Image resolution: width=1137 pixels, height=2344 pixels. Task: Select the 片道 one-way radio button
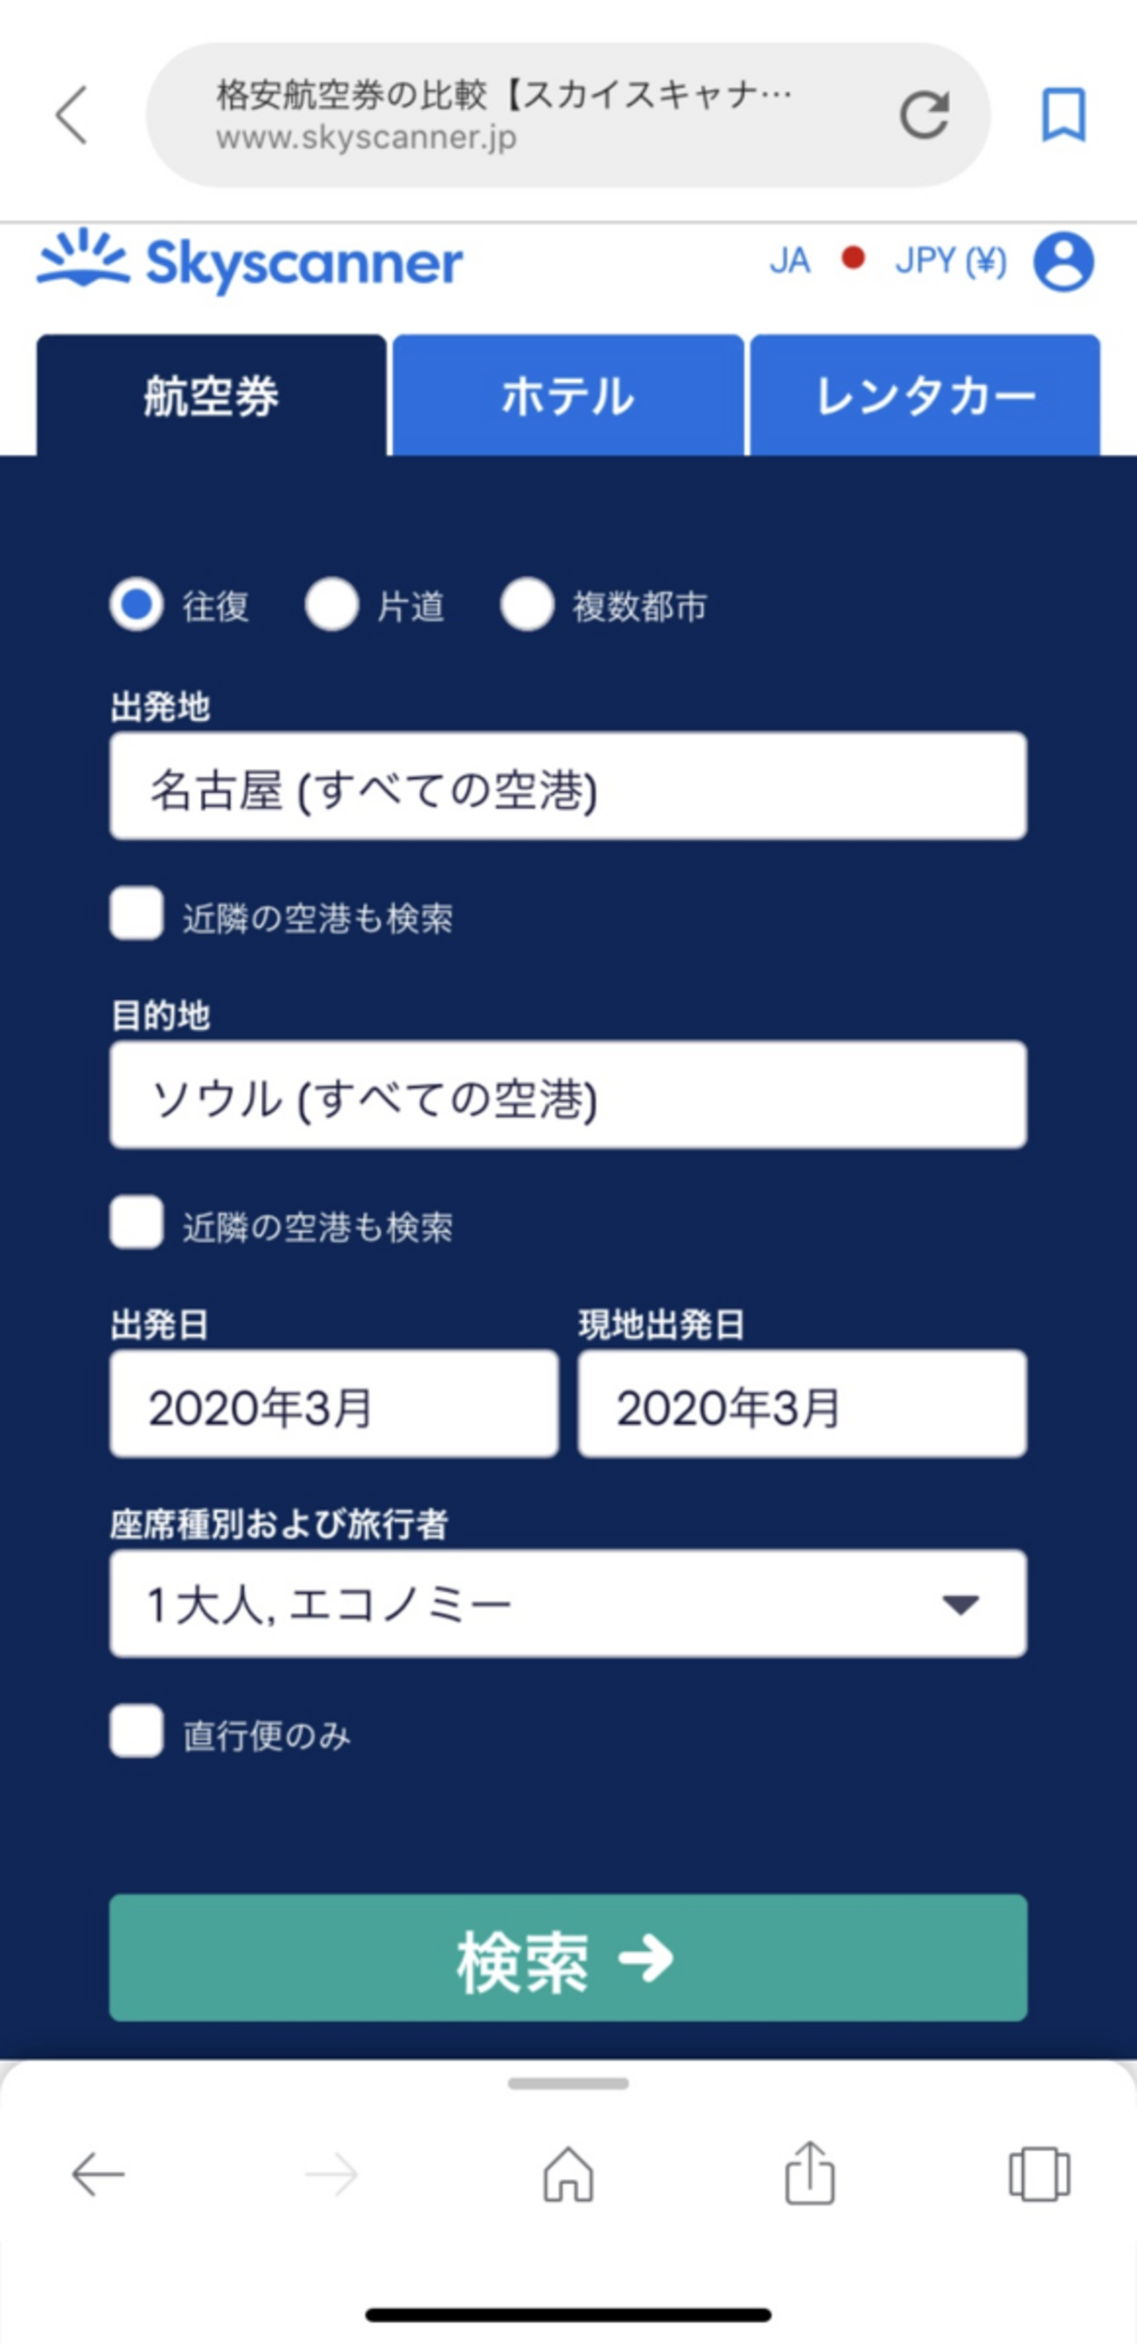(x=332, y=605)
